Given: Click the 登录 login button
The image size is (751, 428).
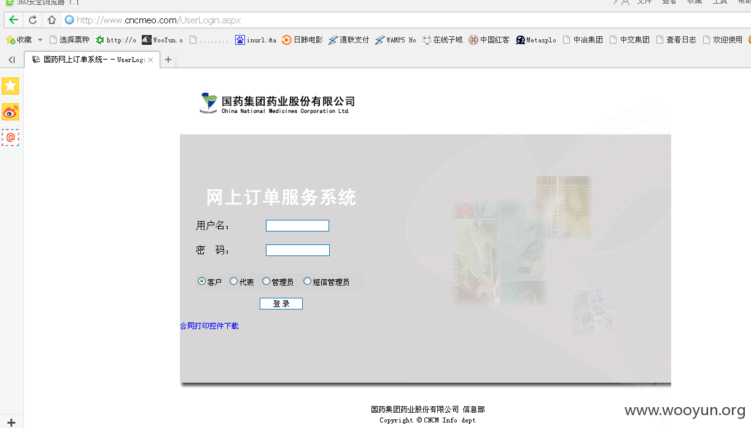Looking at the screenshot, I should click(x=281, y=304).
